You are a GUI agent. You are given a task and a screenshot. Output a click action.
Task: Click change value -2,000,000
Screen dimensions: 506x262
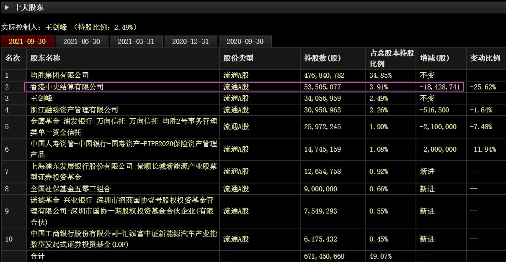pyautogui.click(x=438, y=149)
